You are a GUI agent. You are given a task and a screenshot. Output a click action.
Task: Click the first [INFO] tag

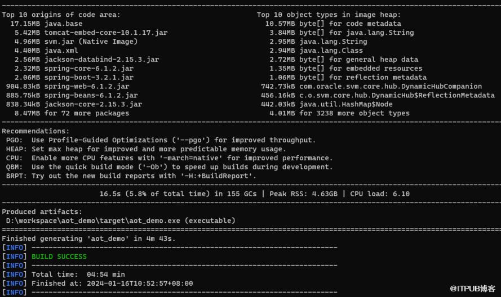15,247
